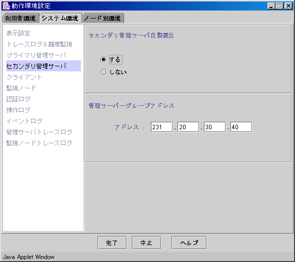
Task: Select セカンダリ管理サーバ in the list
Action: [x=43, y=66]
